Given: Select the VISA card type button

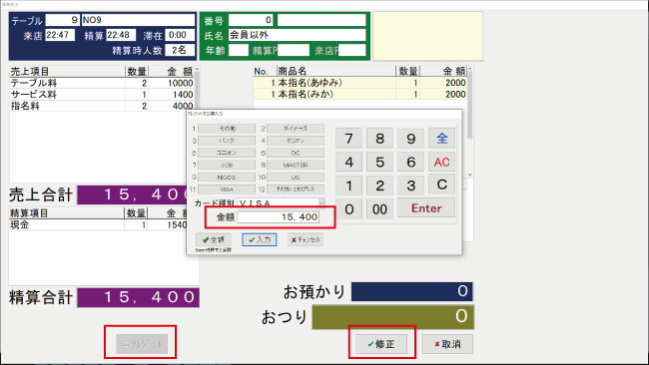Looking at the screenshot, I should pyautogui.click(x=227, y=189).
